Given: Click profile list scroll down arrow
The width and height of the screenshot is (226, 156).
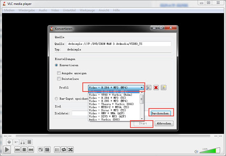Looking at the screenshot, I should tap(142, 119).
